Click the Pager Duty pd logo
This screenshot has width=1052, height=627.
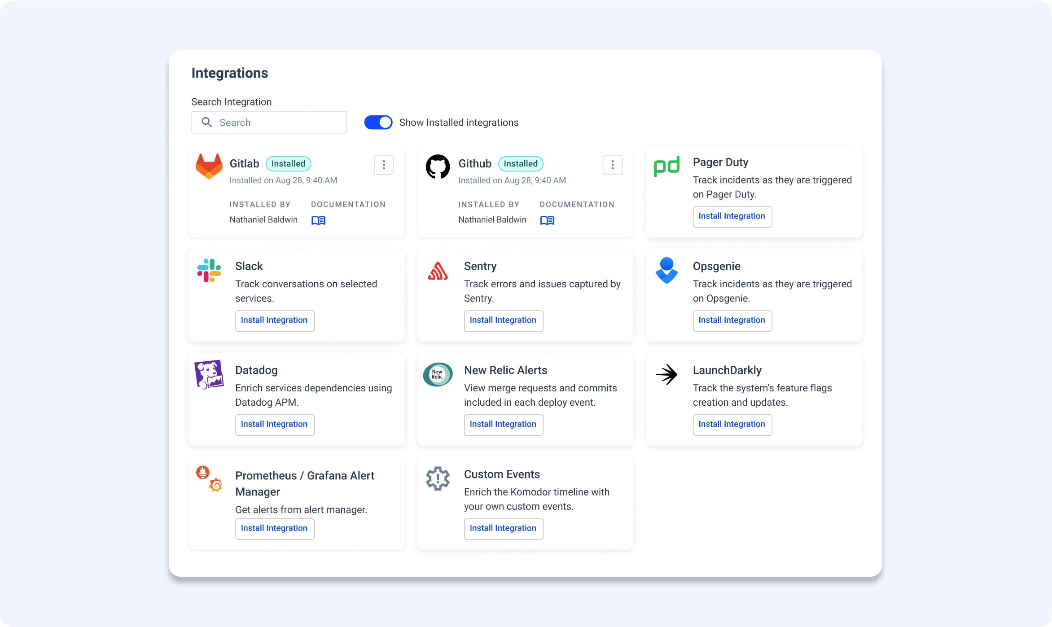click(x=666, y=167)
